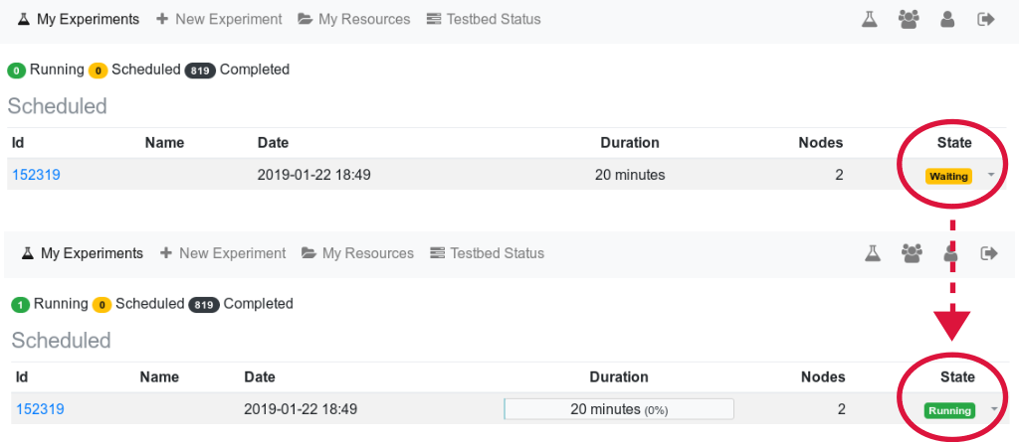Screen dimensions: 1019x442
Task: Open My Experiments in the top navigation bar
Action: [79, 20]
